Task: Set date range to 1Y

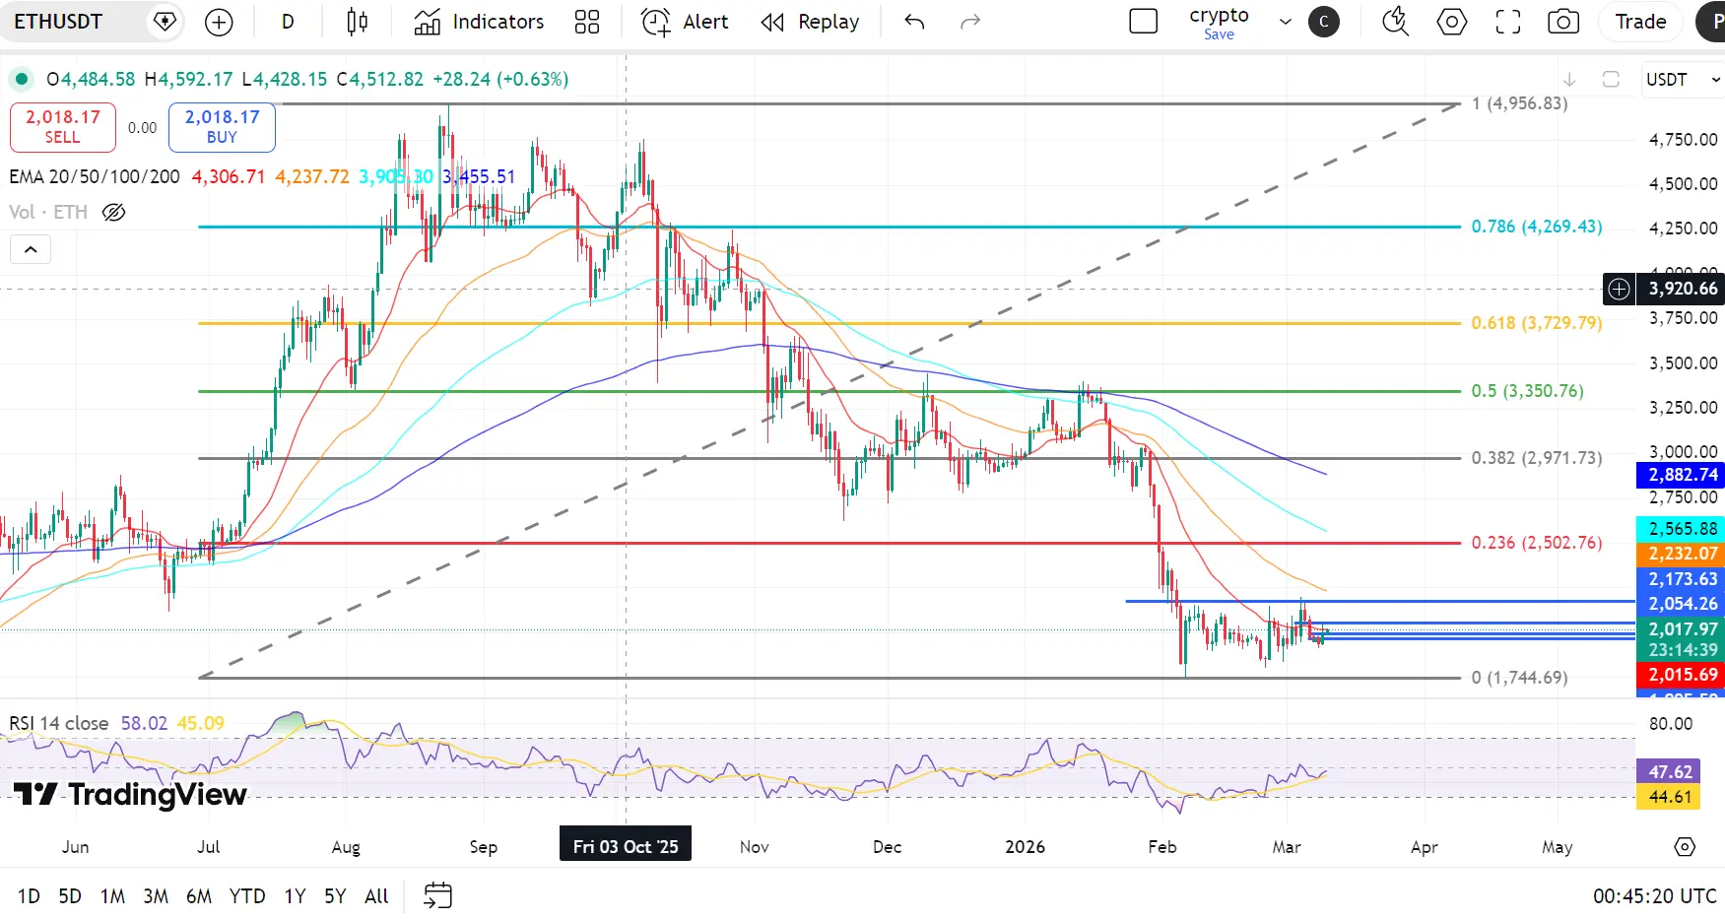Action: click(x=295, y=896)
